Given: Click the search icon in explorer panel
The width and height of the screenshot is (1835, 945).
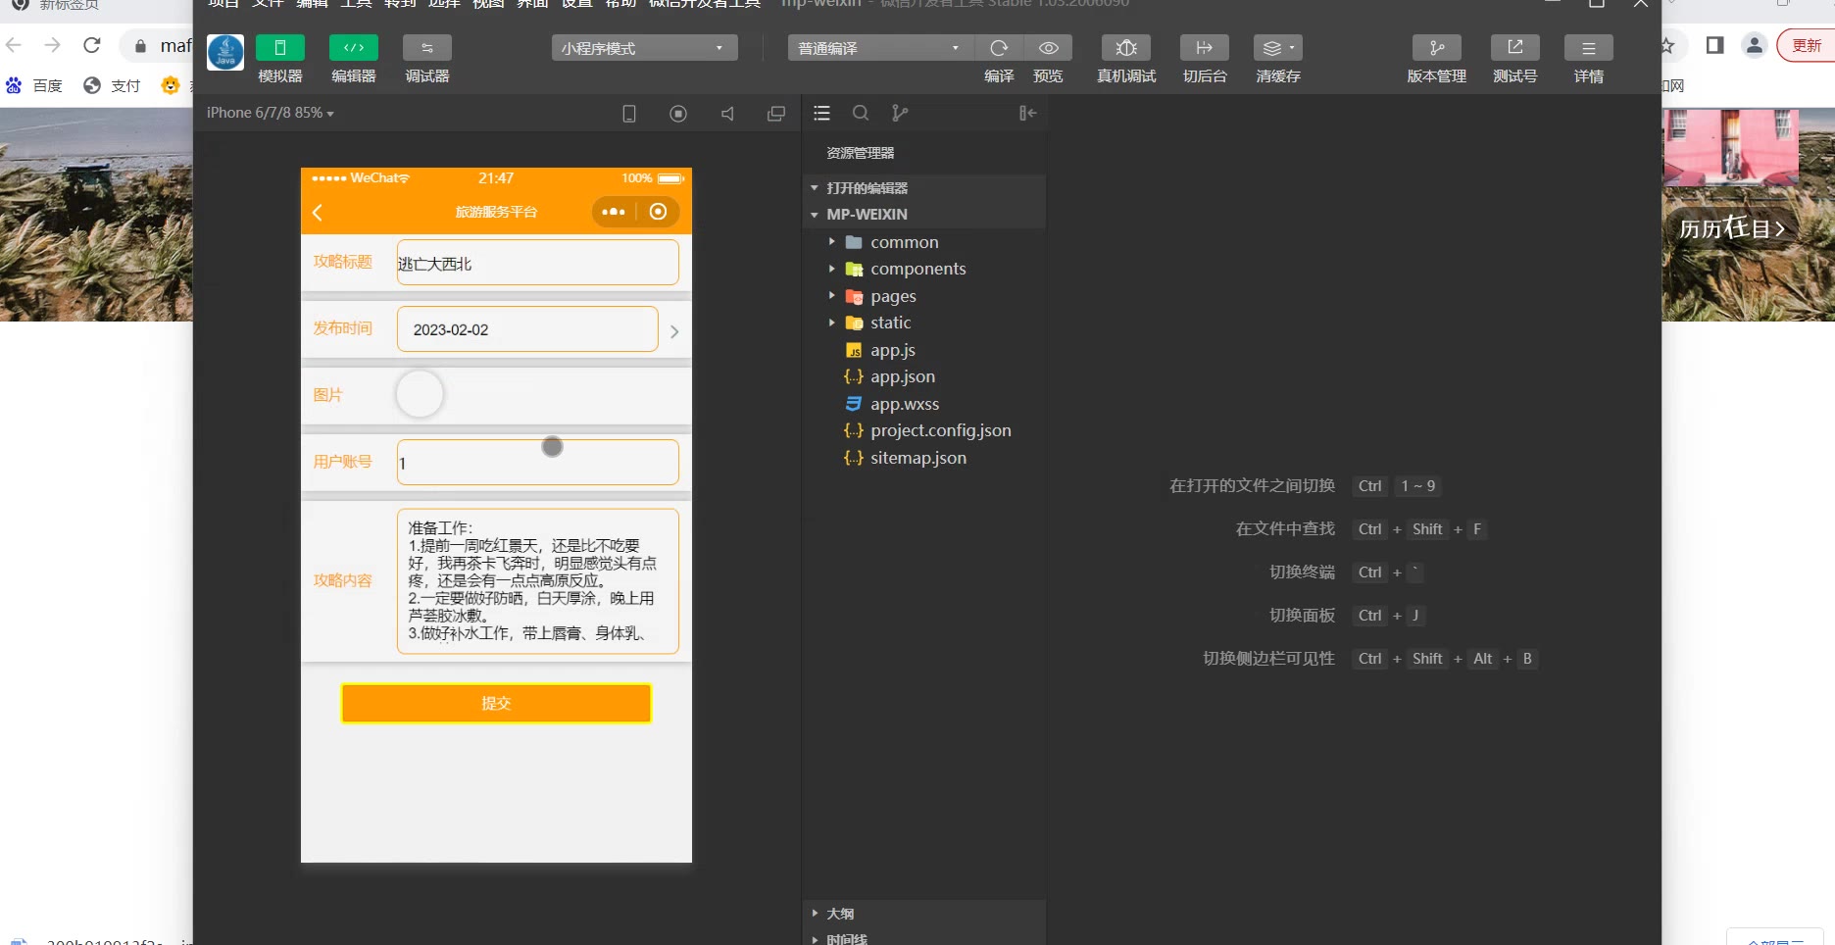Looking at the screenshot, I should pyautogui.click(x=861, y=114).
